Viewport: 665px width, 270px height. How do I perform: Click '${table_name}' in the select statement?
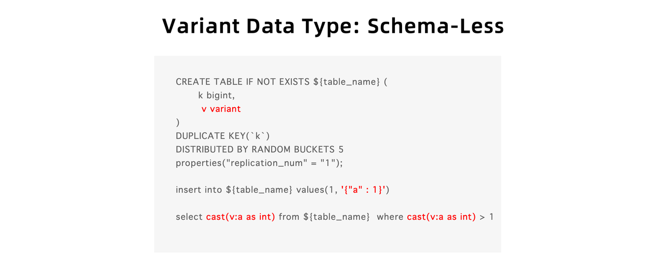(336, 217)
